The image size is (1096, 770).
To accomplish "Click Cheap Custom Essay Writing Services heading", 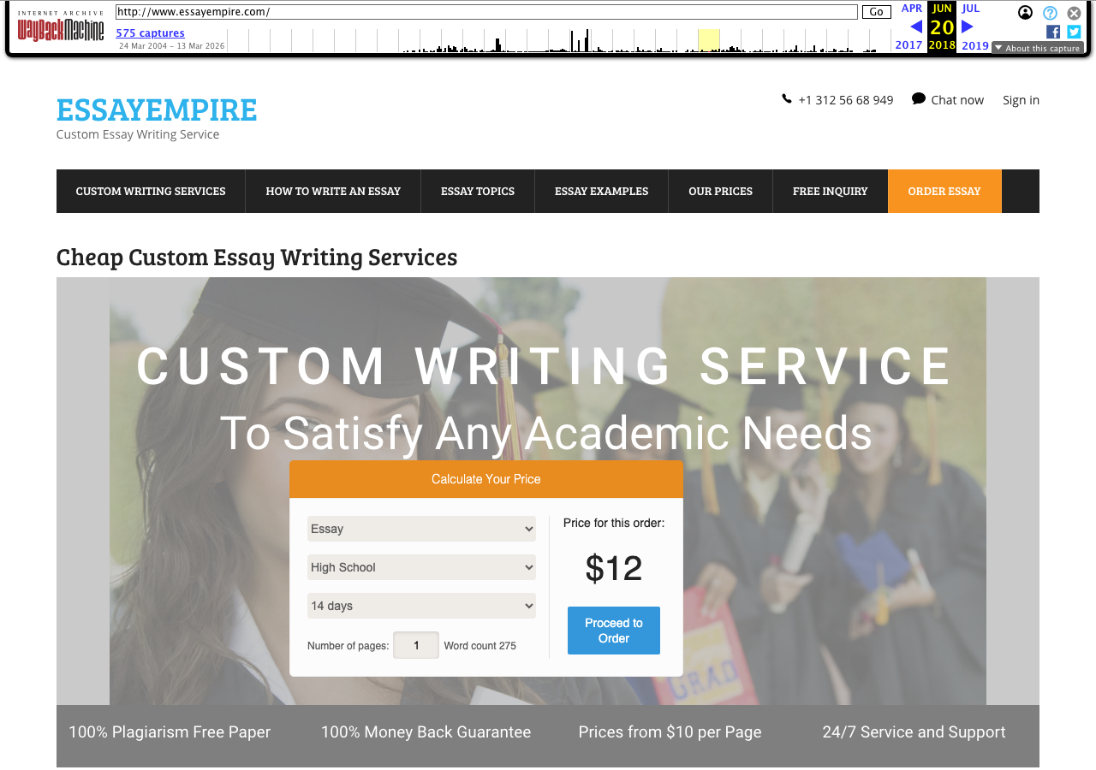I will click(257, 257).
